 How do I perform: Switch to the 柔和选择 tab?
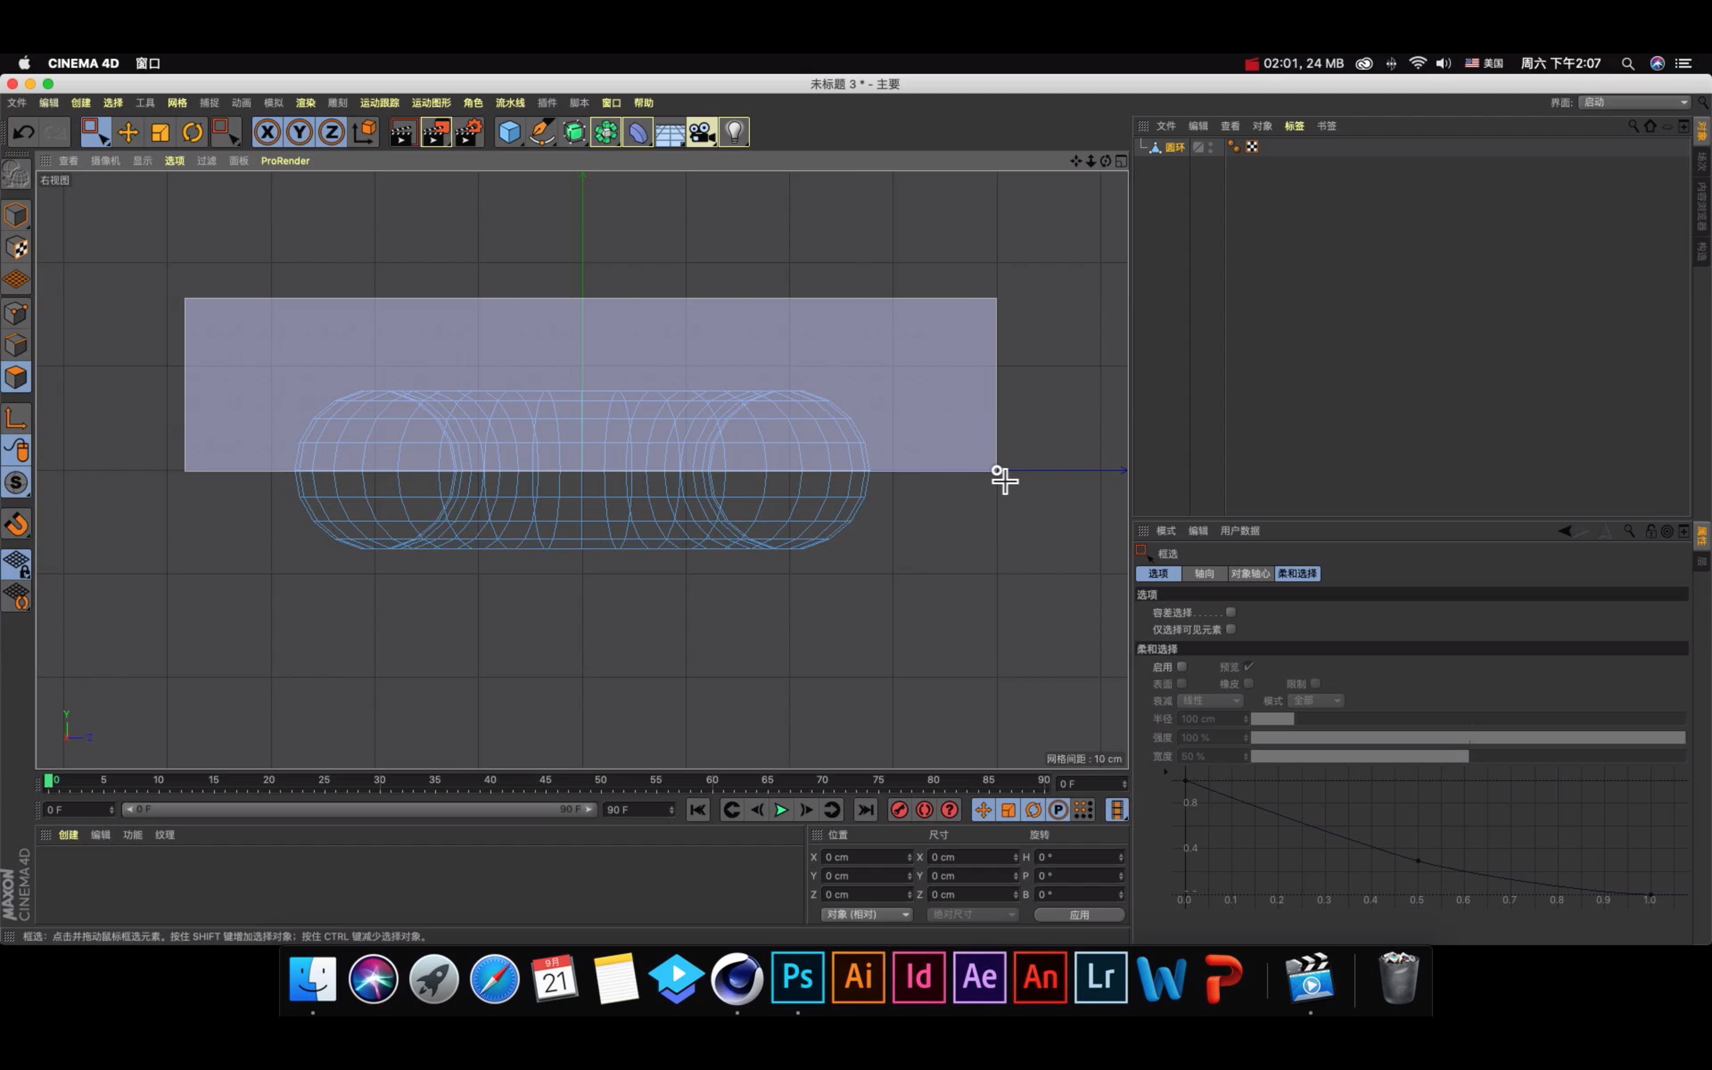(x=1296, y=574)
